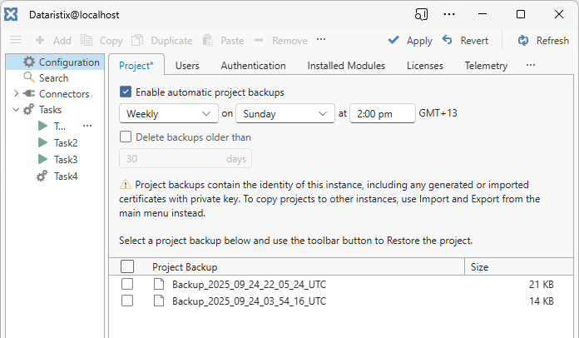Sort by the Project Backup column header
The width and height of the screenshot is (579, 338).
point(286,266)
